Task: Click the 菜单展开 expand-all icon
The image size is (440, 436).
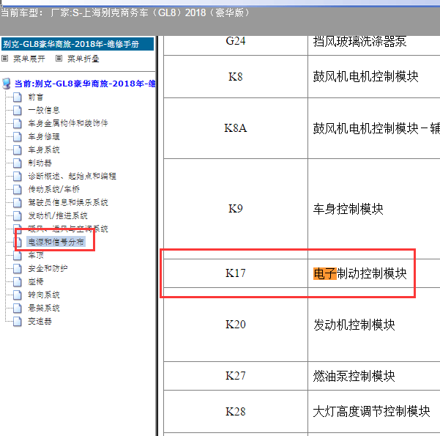Action: point(4,59)
